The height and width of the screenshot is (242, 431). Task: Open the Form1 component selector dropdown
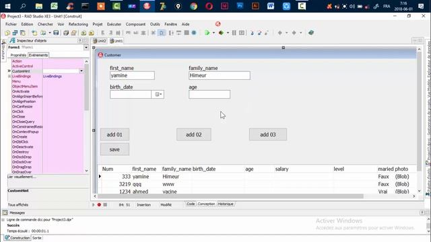coord(86,48)
